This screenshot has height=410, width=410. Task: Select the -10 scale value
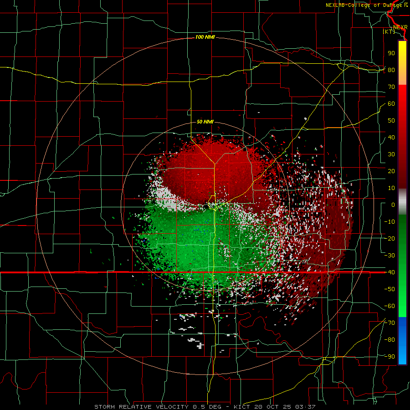[x=389, y=222]
